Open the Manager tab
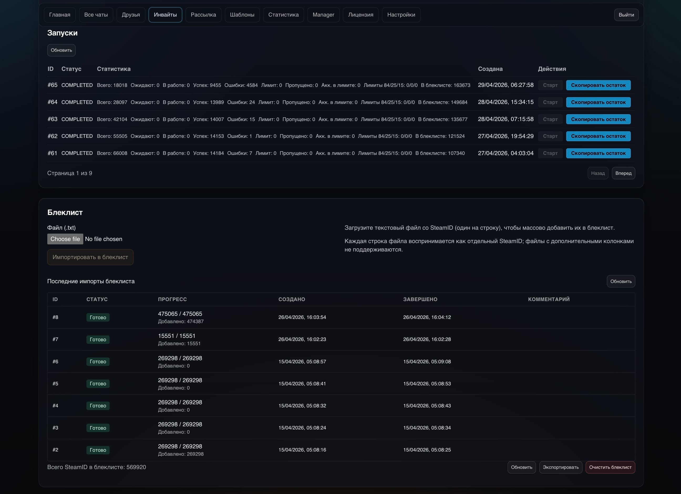This screenshot has width=681, height=494. pos(323,15)
